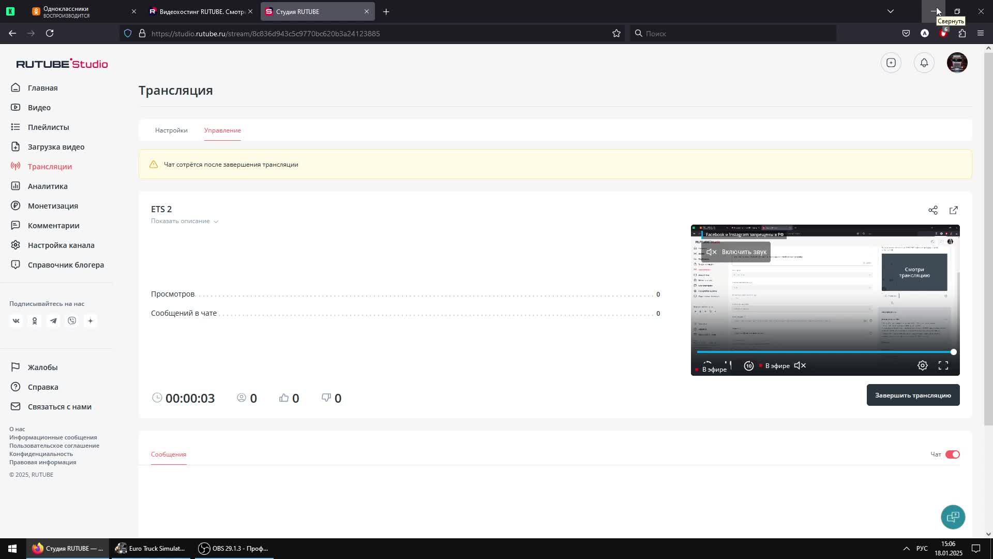Screen dimensions: 993x559
Task: Open Конфиденциальность link
Action: pos(41,454)
